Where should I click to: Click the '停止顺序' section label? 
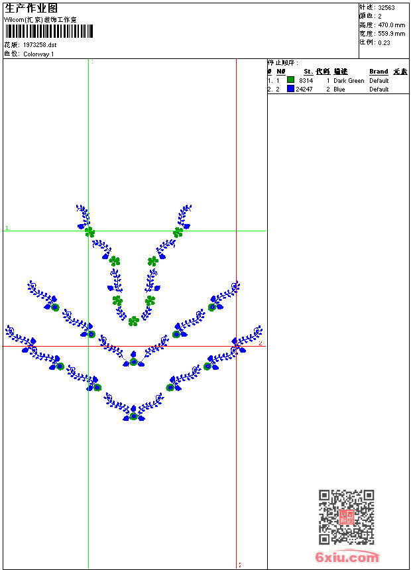282,62
